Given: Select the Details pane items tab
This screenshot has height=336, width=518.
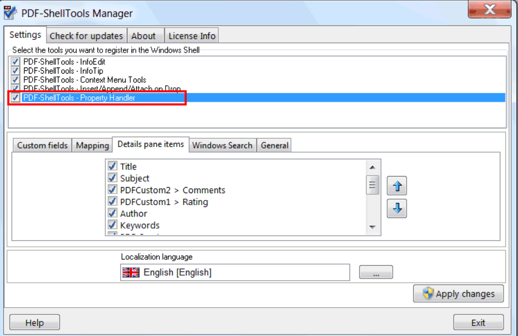Looking at the screenshot, I should (151, 144).
